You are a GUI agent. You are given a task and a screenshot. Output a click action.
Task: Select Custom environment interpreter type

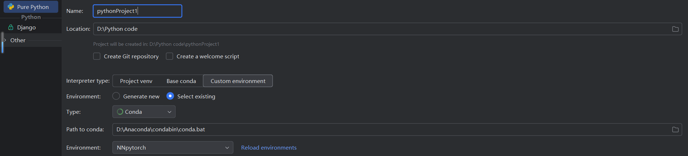[238, 81]
